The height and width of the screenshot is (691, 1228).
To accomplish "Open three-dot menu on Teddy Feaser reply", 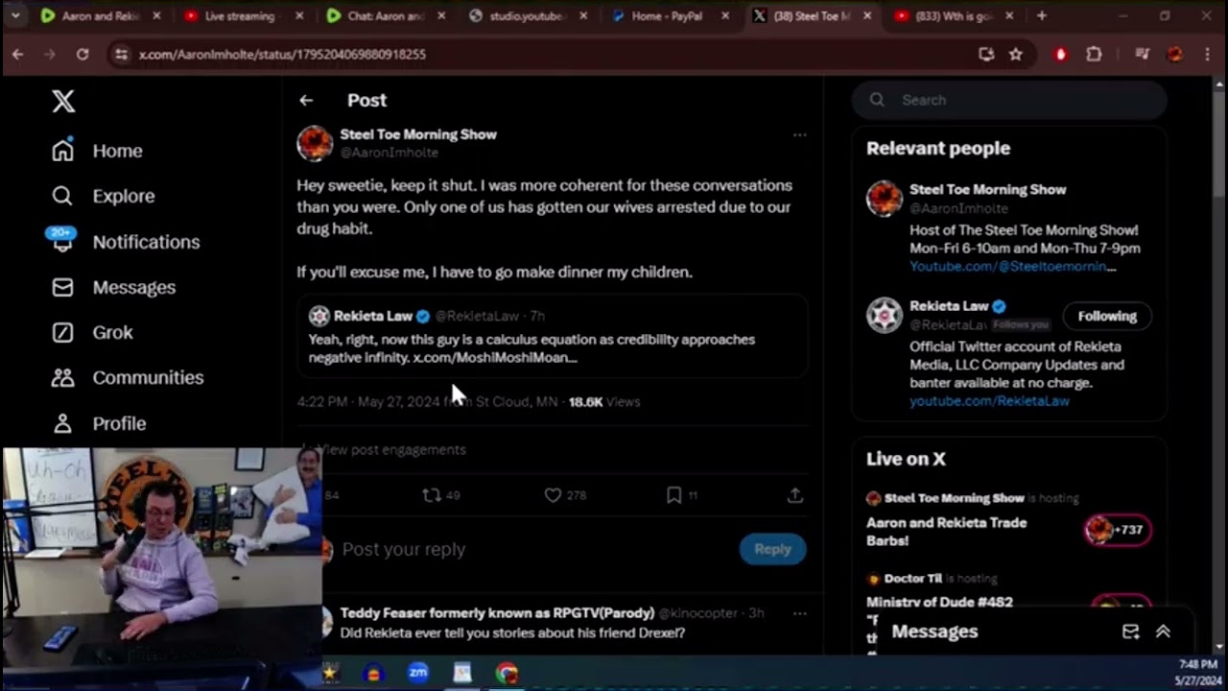I will (799, 613).
